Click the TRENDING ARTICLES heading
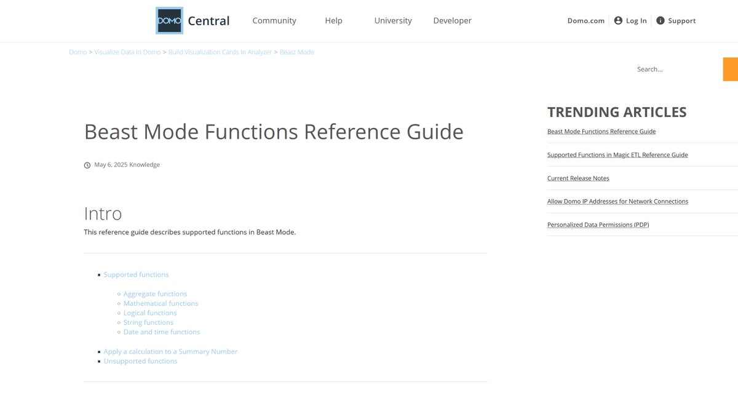738x401 pixels. tap(617, 112)
